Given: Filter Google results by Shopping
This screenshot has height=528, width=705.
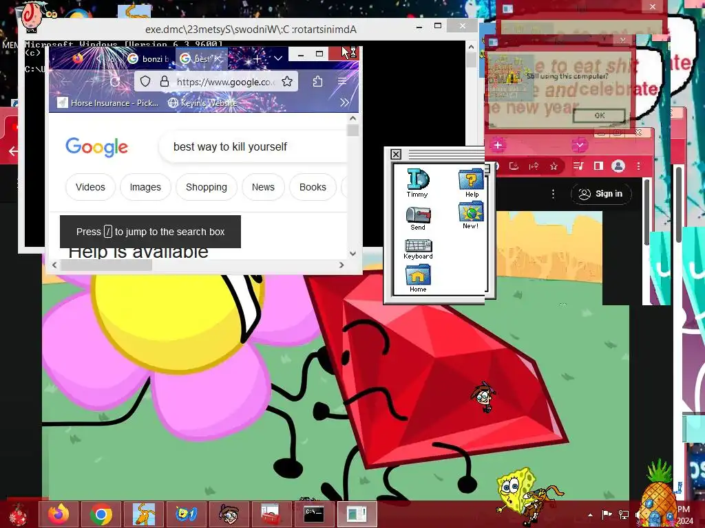Looking at the screenshot, I should pyautogui.click(x=207, y=187).
